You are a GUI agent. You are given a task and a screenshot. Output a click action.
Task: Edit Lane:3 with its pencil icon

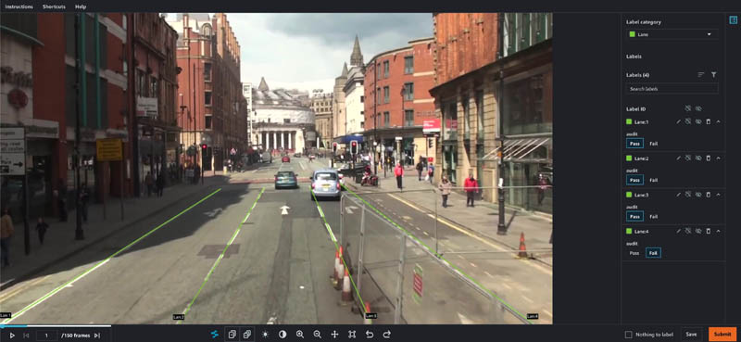click(x=679, y=195)
